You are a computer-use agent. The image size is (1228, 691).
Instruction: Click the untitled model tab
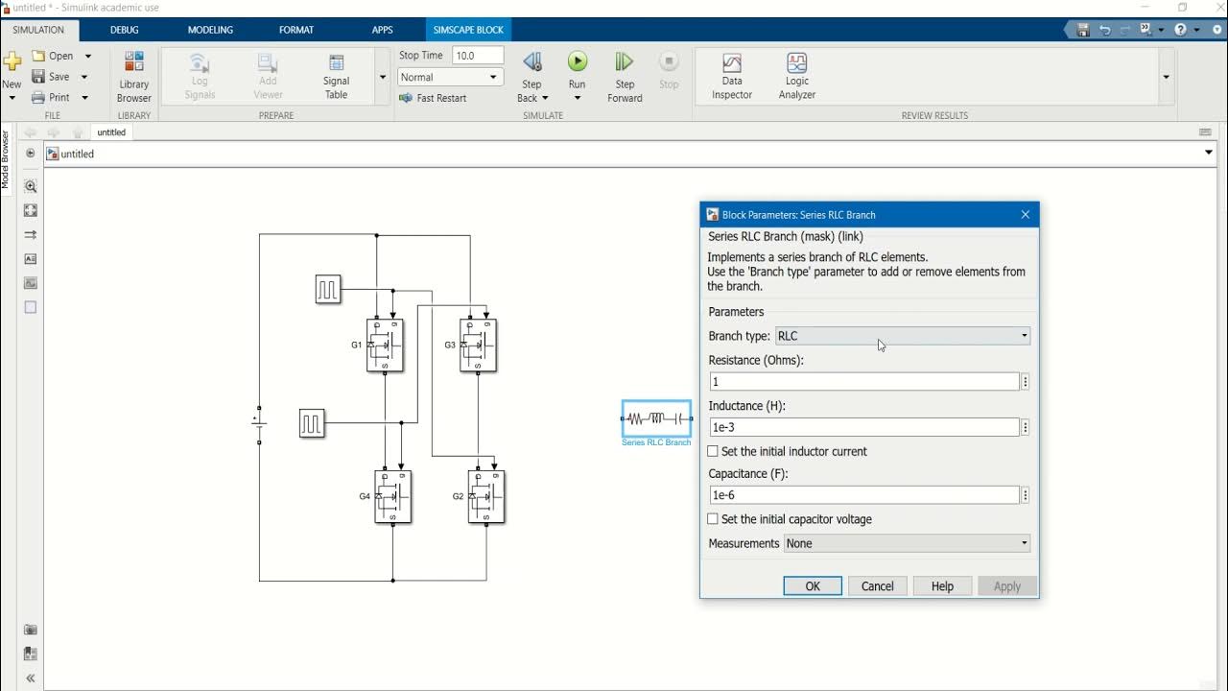tap(111, 132)
